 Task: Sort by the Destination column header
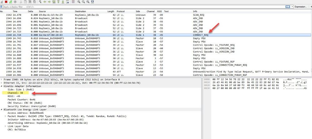point(80,11)
